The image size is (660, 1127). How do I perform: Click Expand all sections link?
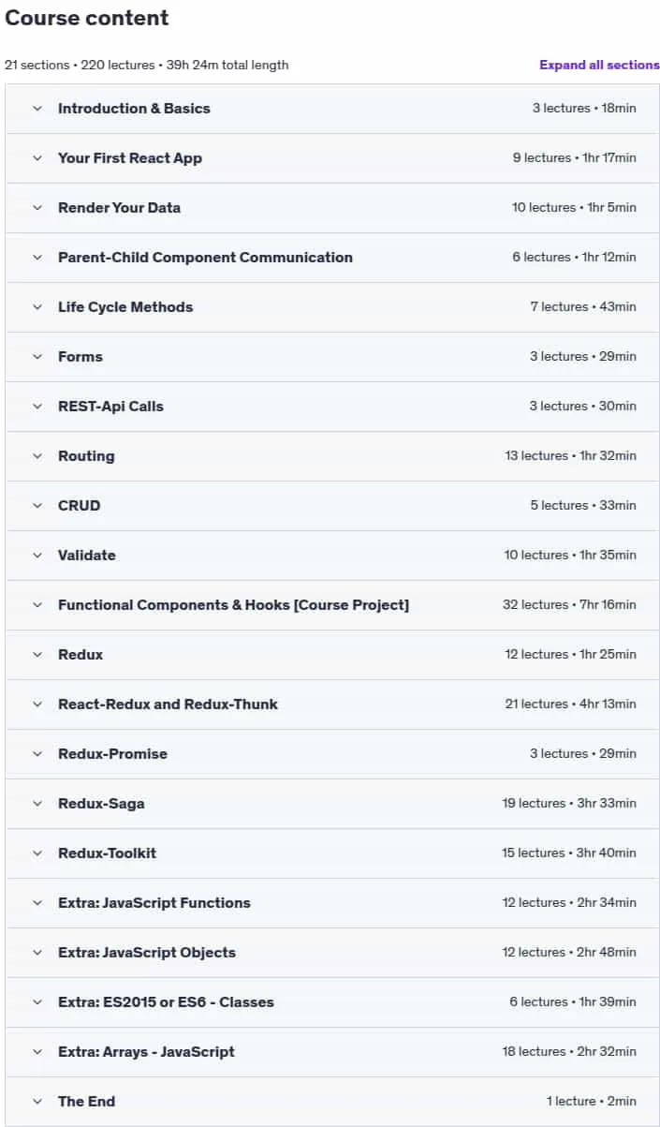tap(599, 65)
